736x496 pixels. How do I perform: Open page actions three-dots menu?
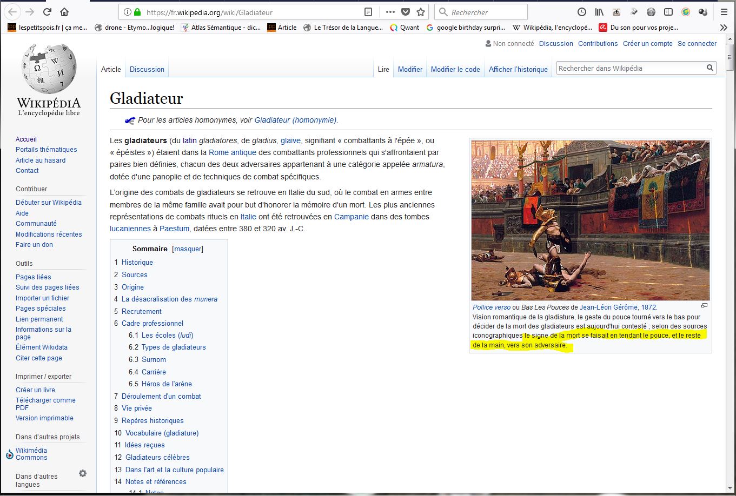coord(390,12)
